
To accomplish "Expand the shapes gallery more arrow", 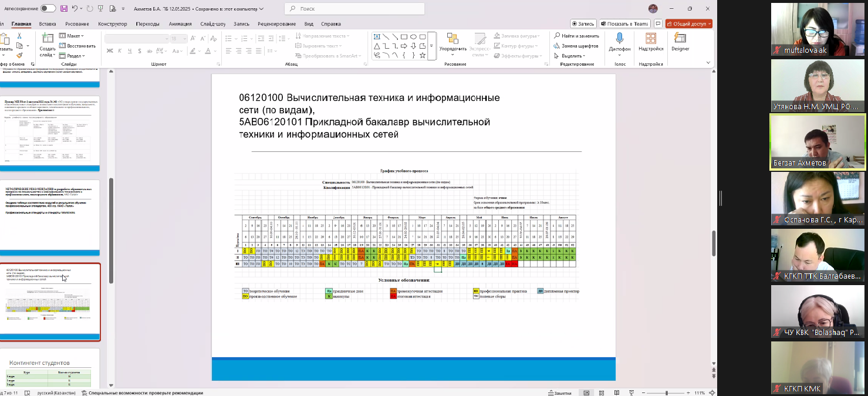I will click(x=432, y=46).
